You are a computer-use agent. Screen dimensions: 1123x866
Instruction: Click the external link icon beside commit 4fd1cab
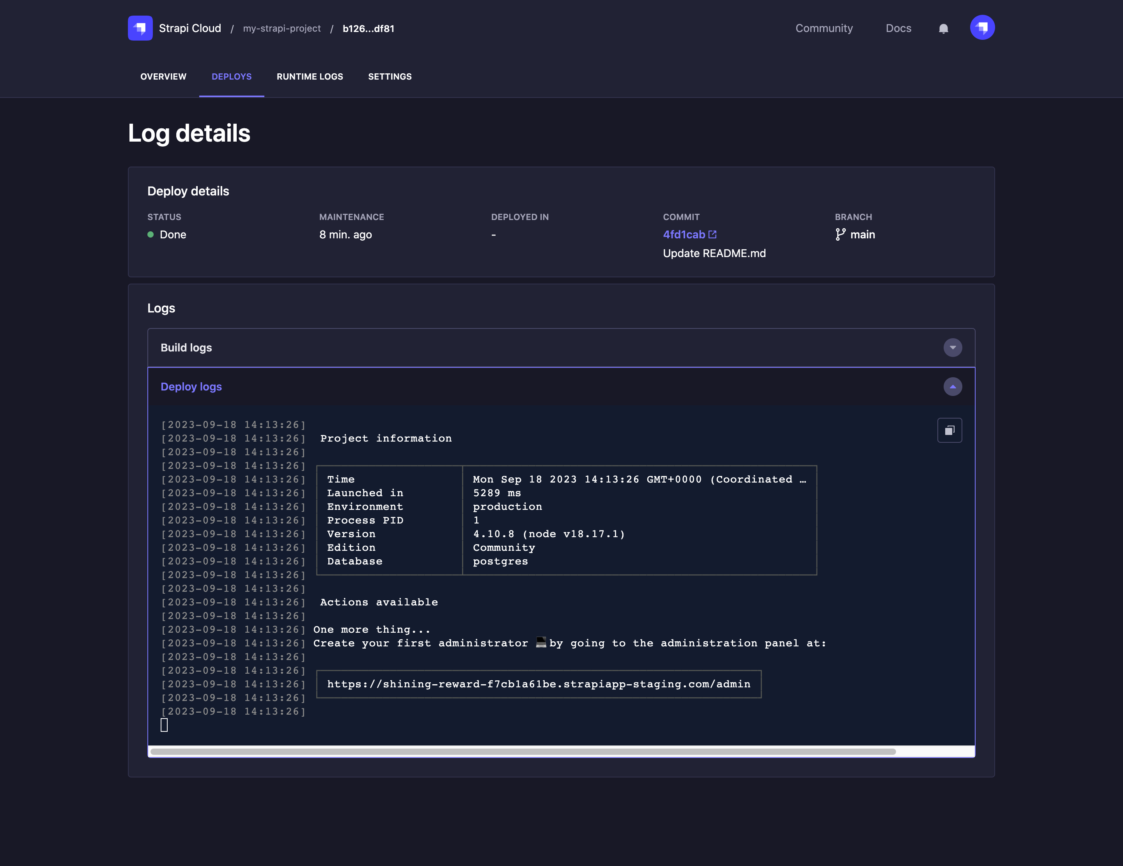[712, 234]
